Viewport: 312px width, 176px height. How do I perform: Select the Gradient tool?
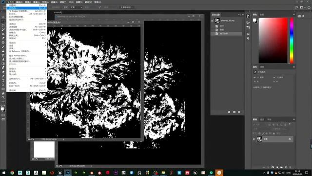(3, 64)
